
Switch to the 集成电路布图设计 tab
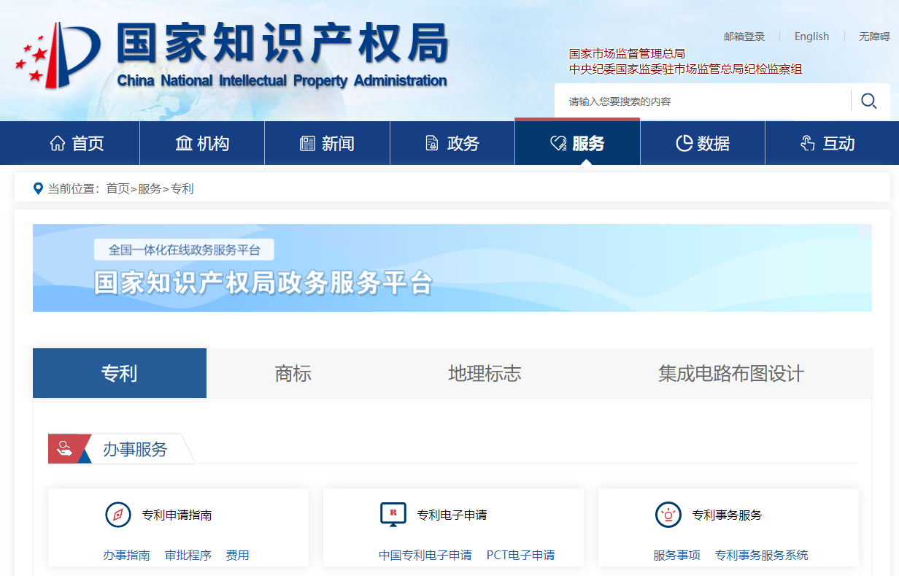click(731, 373)
